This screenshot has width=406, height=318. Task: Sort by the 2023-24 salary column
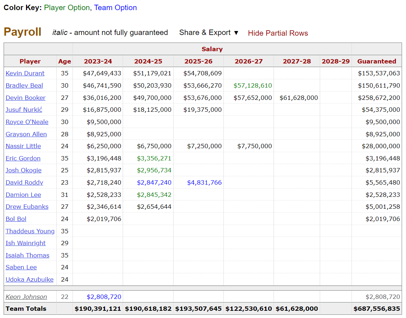click(98, 61)
